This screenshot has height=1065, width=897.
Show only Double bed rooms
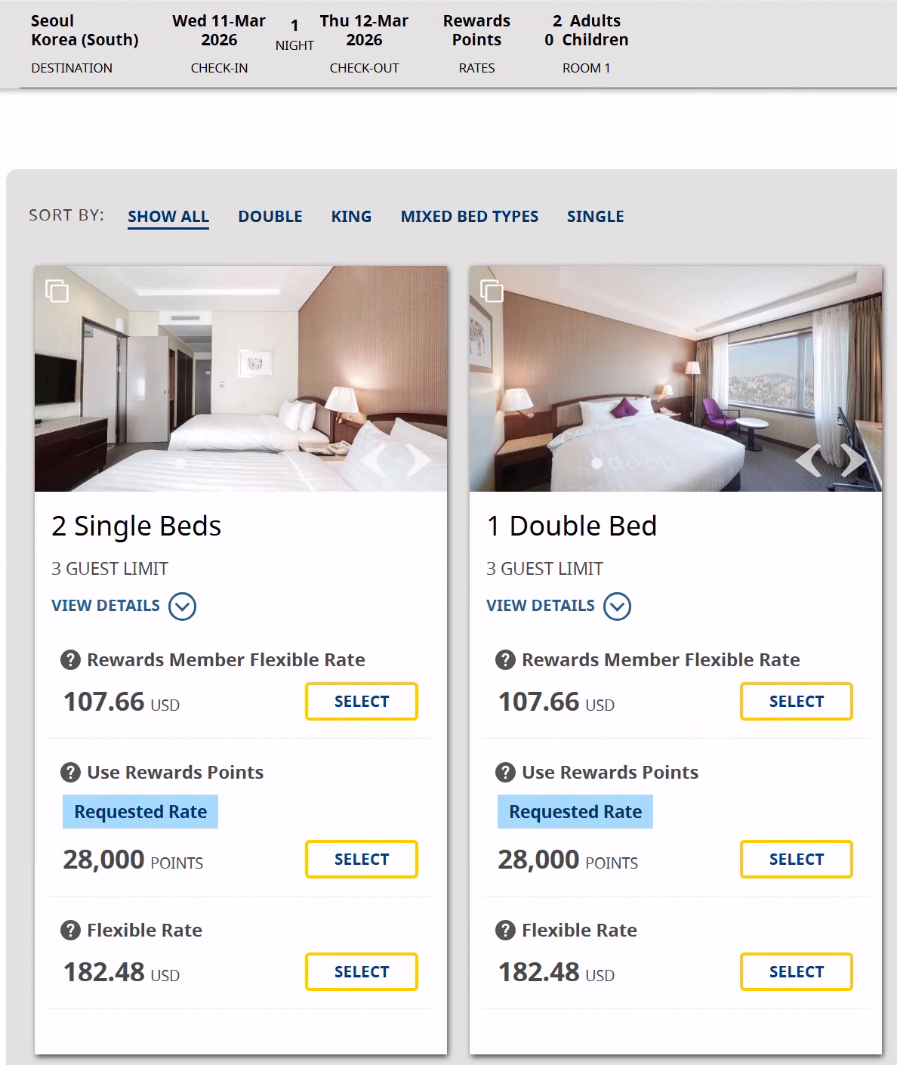tap(270, 217)
